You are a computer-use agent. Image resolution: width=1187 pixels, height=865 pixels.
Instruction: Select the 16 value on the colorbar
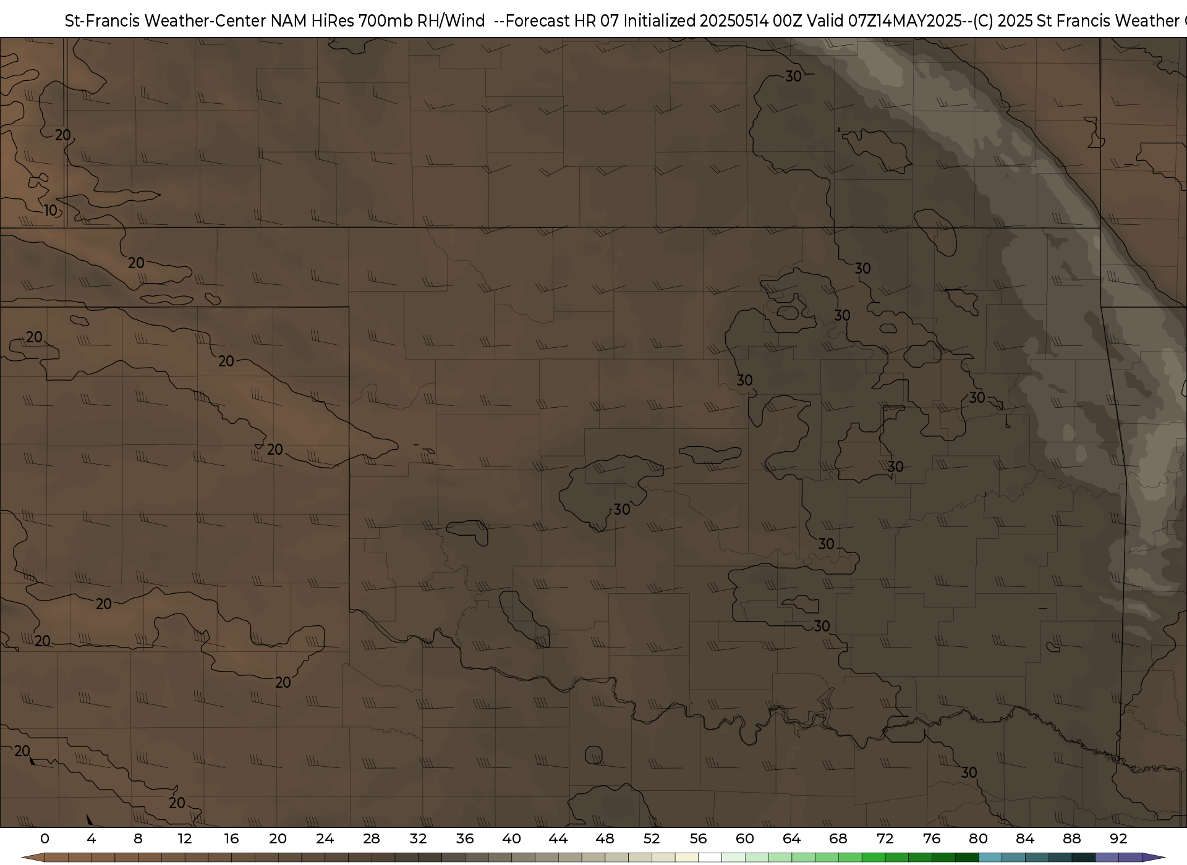coord(231,839)
